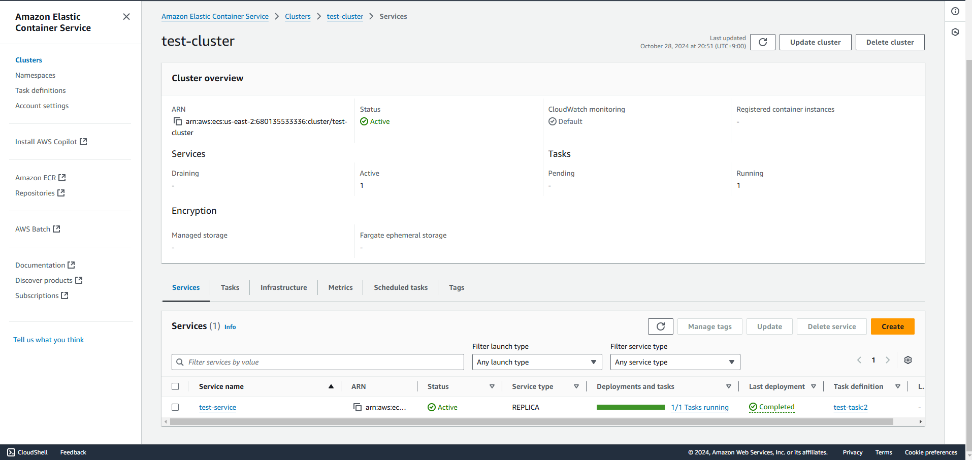
Task: Open Namespaces in the sidebar
Action: click(x=35, y=75)
